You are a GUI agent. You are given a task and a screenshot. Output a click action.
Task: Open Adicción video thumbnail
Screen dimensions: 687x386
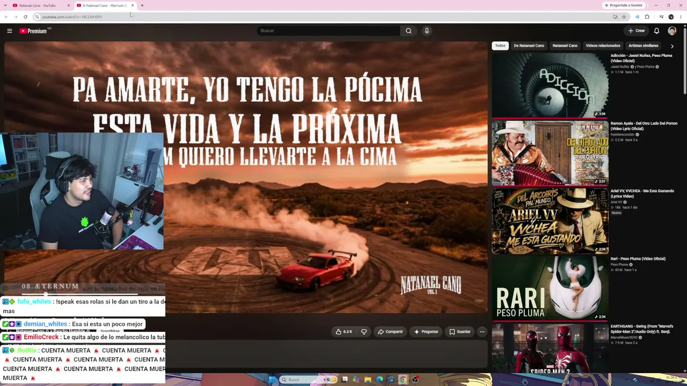[550, 85]
